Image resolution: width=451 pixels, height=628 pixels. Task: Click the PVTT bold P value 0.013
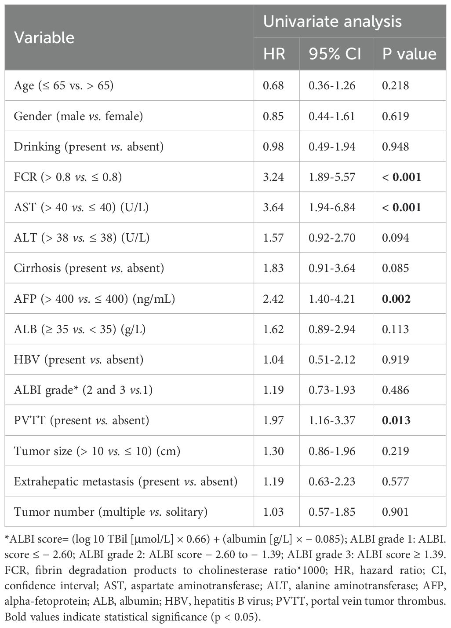[396, 421]
